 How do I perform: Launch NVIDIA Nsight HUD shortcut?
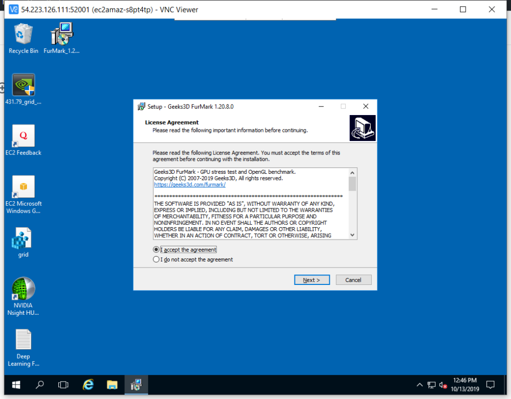pyautogui.click(x=23, y=289)
